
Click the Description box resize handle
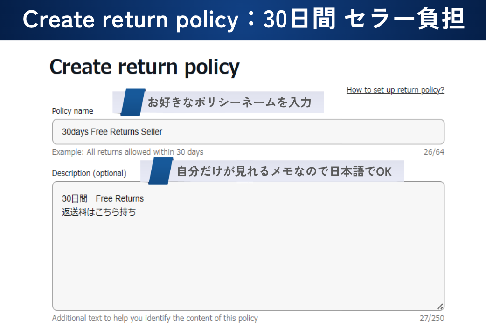[x=440, y=307]
